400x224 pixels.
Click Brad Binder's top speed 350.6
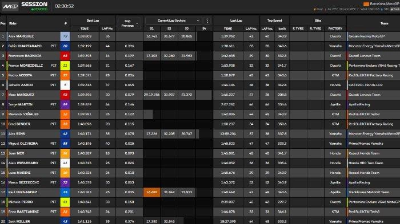coord(282,124)
